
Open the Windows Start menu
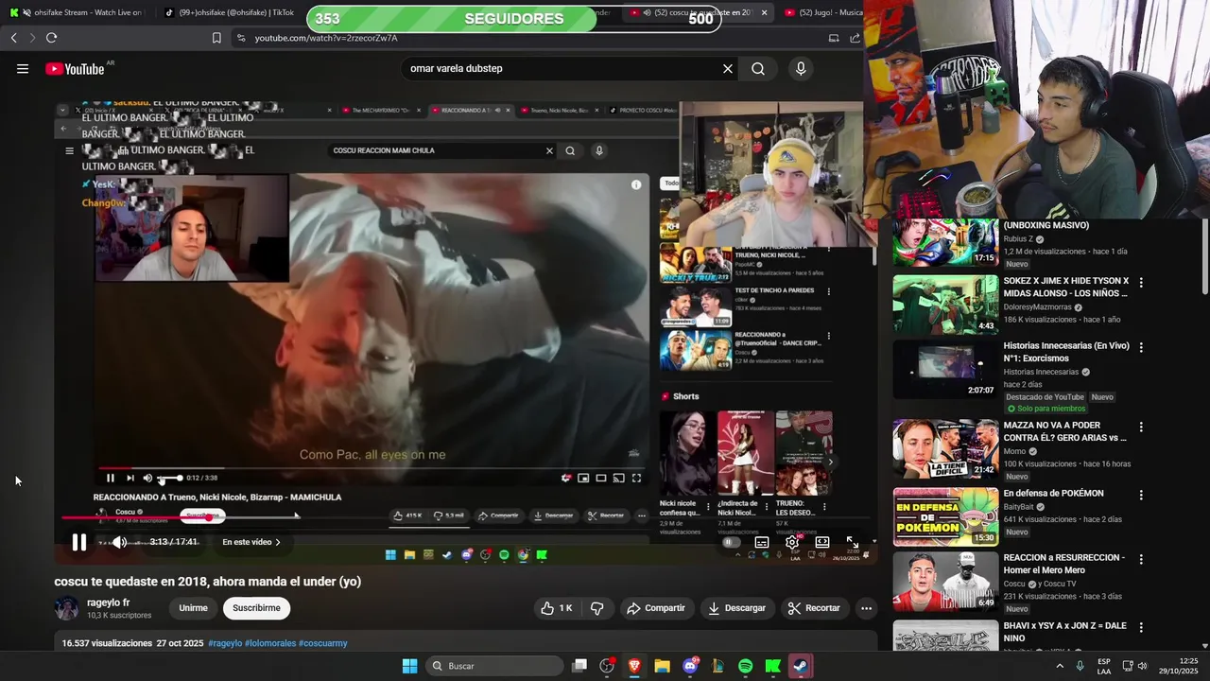click(x=409, y=666)
